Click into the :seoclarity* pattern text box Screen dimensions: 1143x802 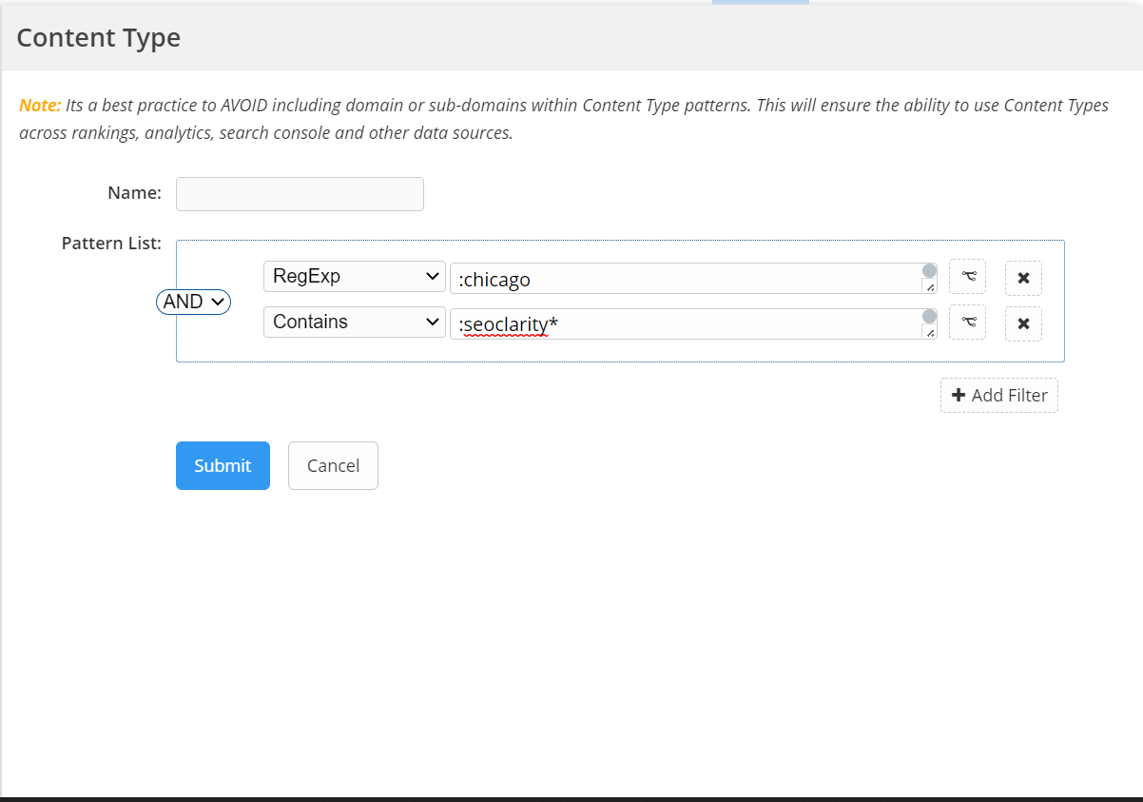click(x=685, y=324)
